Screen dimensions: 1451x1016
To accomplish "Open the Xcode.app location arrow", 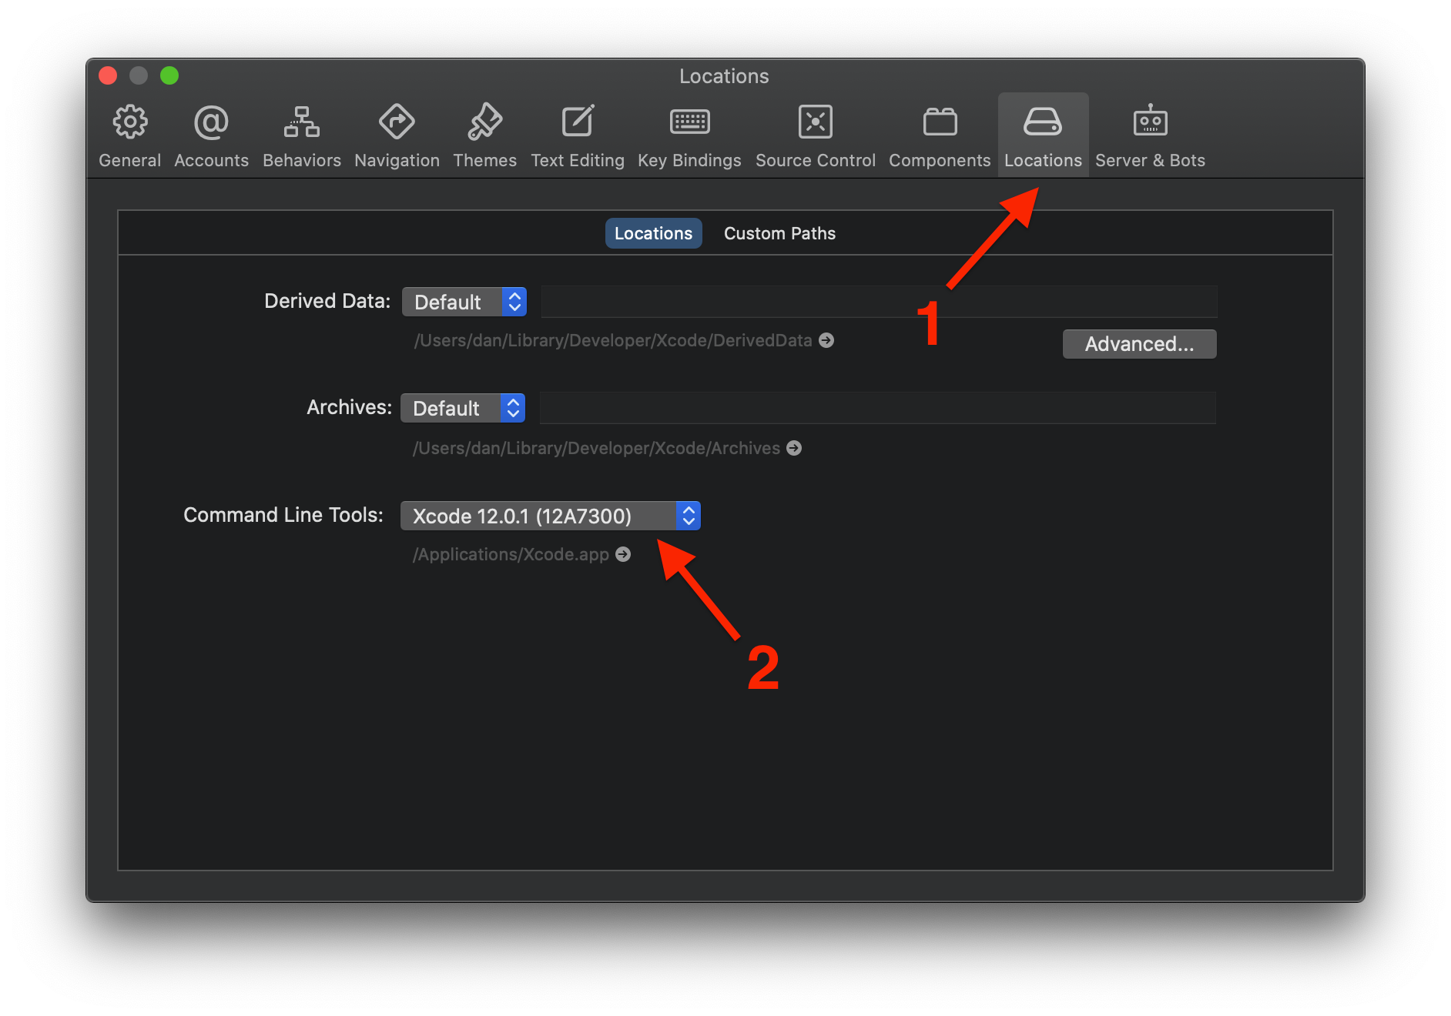I will click(622, 553).
